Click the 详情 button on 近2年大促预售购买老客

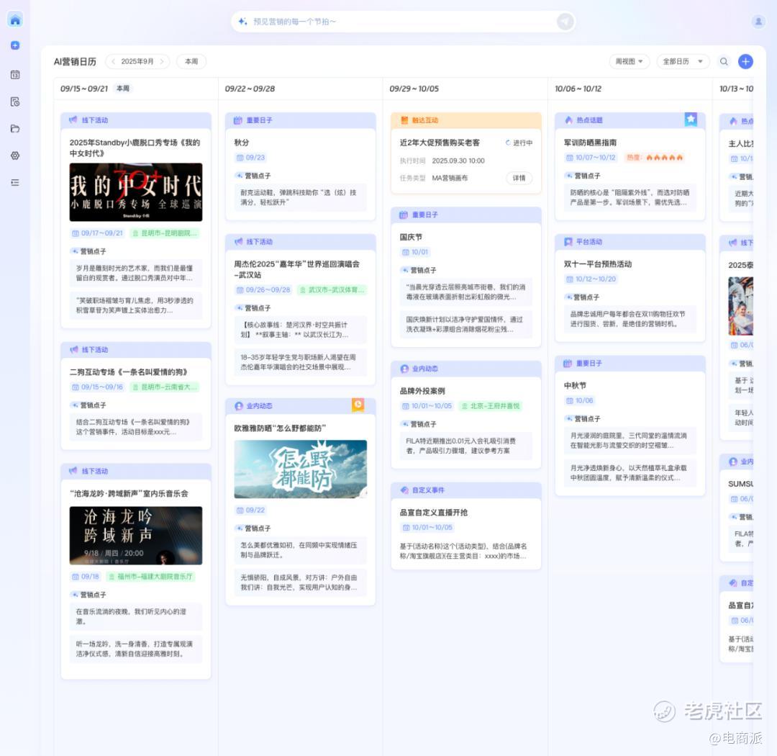click(519, 178)
